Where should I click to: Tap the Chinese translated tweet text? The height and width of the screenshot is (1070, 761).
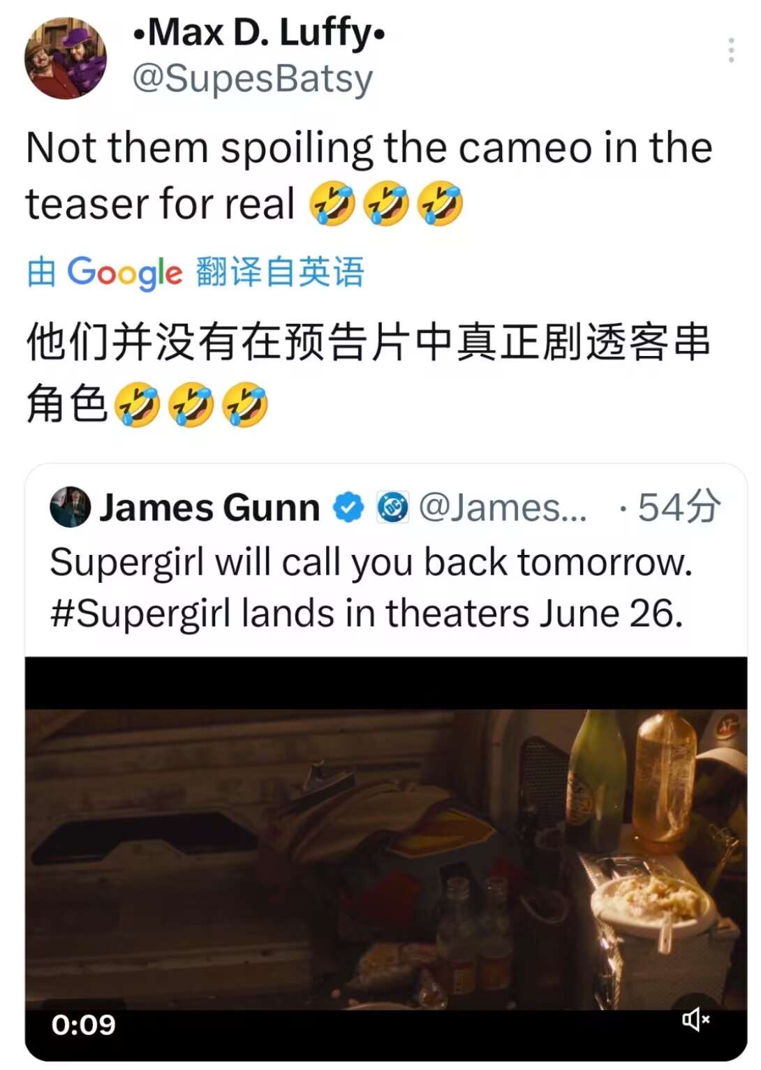[x=368, y=373]
